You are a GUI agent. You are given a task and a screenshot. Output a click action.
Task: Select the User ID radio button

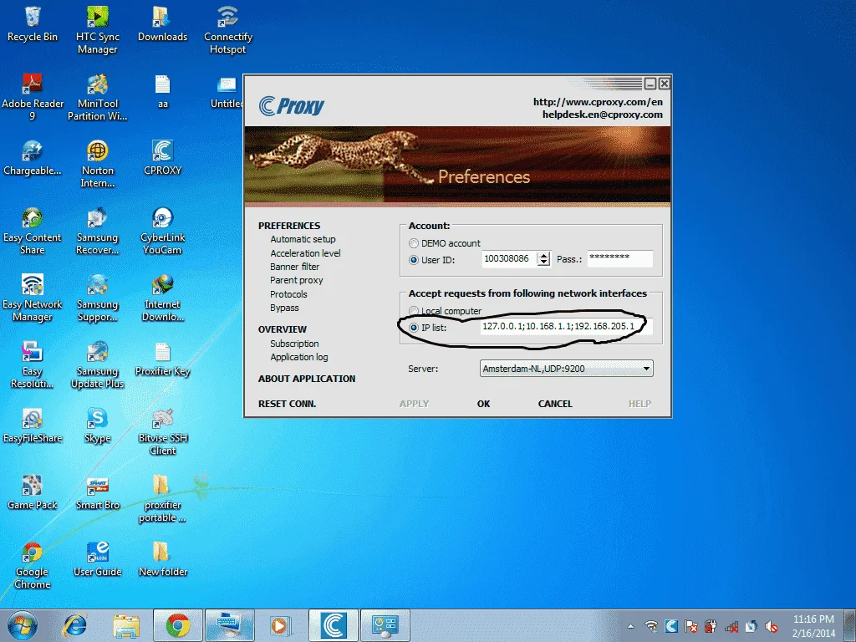coord(414,260)
